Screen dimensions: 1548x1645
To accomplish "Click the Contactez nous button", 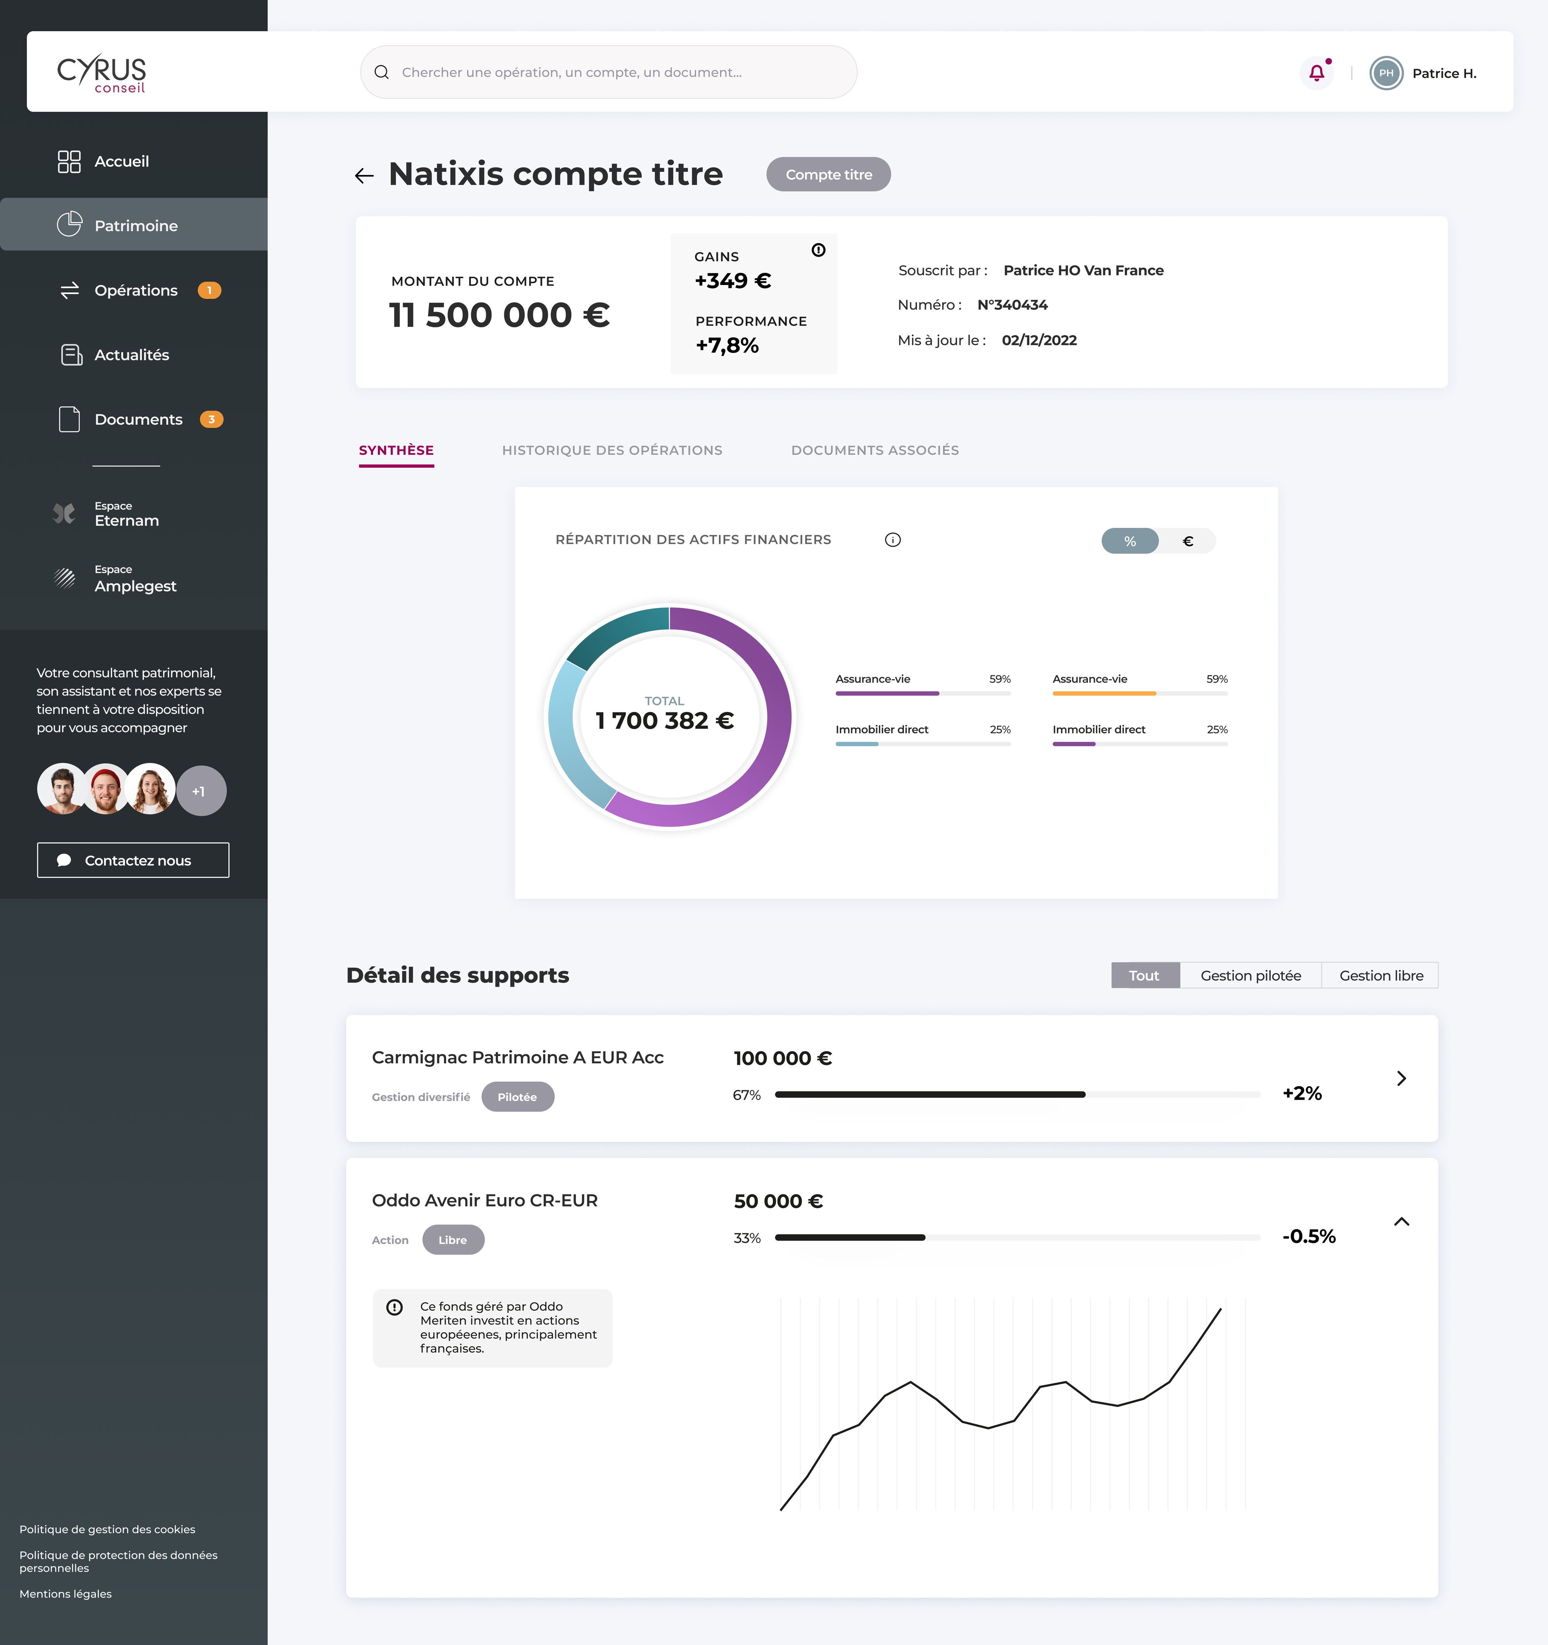I will [133, 860].
